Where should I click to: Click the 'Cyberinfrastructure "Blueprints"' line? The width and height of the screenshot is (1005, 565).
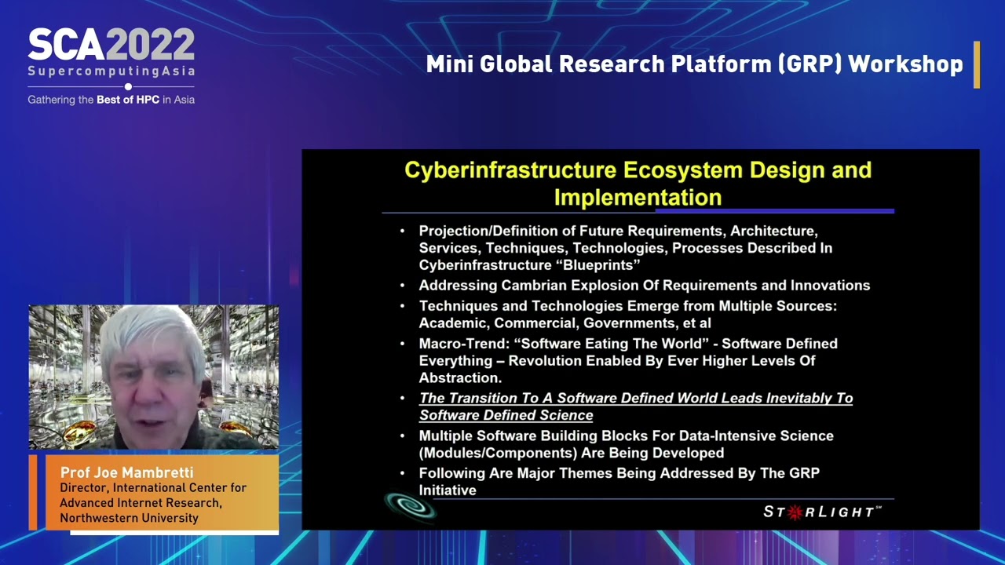529,265
